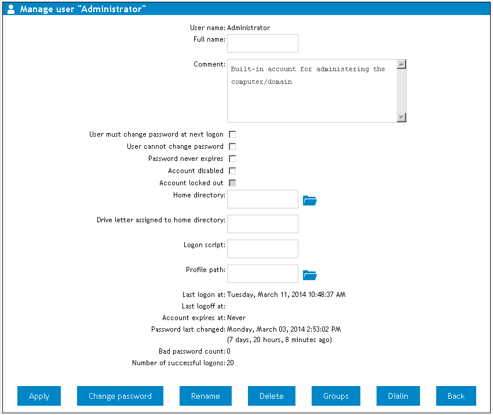Click the Dialin button
Image resolution: width=493 pixels, height=415 pixels.
[398, 396]
